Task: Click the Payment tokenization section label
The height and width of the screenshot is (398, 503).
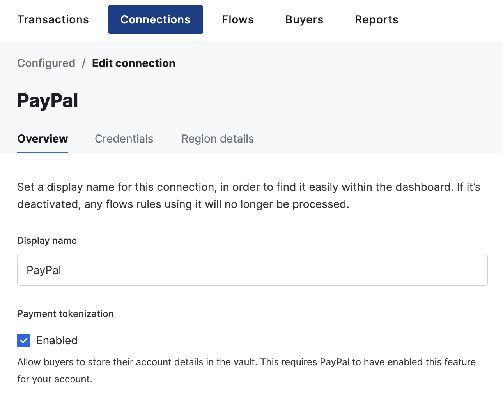Action: coord(65,313)
